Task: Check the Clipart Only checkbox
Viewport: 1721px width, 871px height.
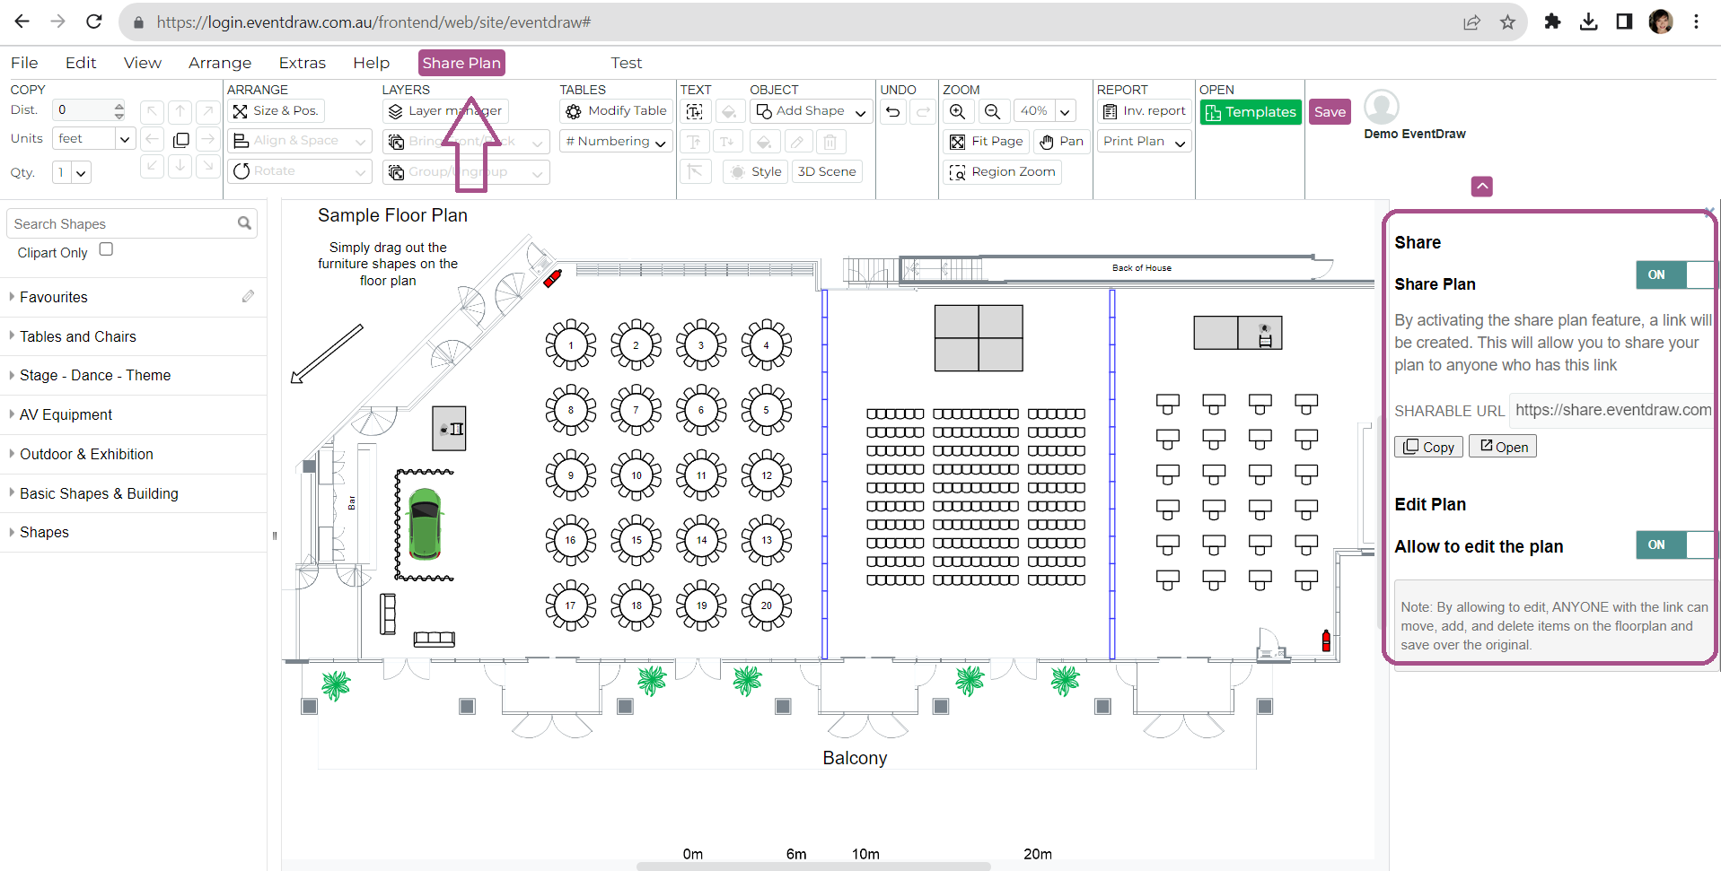Action: coord(105,248)
